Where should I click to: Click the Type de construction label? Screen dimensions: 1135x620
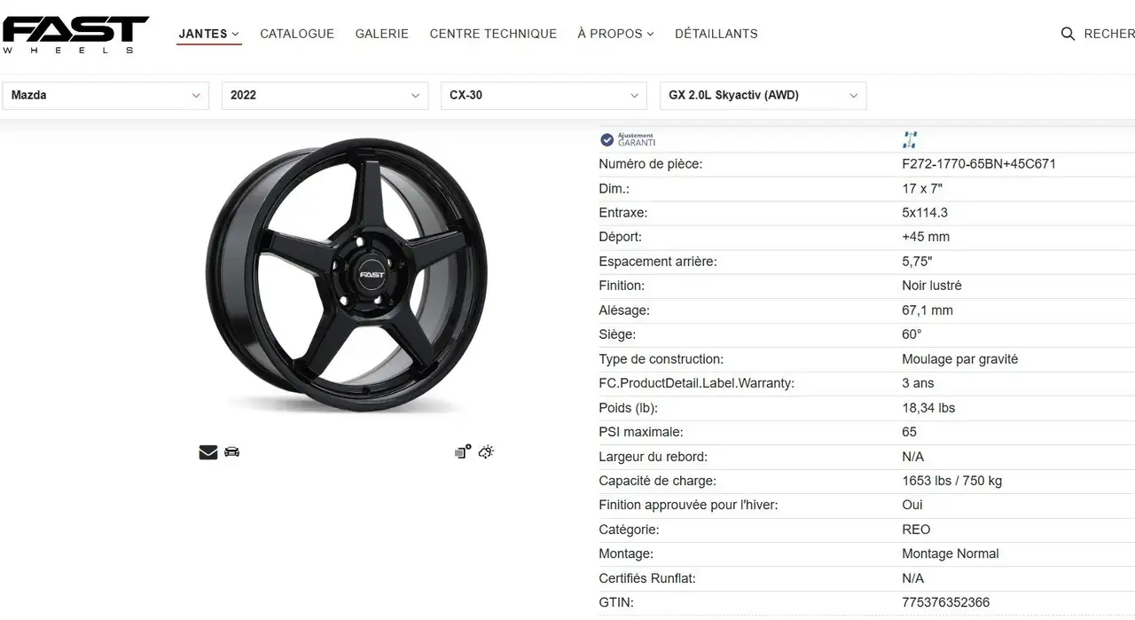tap(661, 359)
